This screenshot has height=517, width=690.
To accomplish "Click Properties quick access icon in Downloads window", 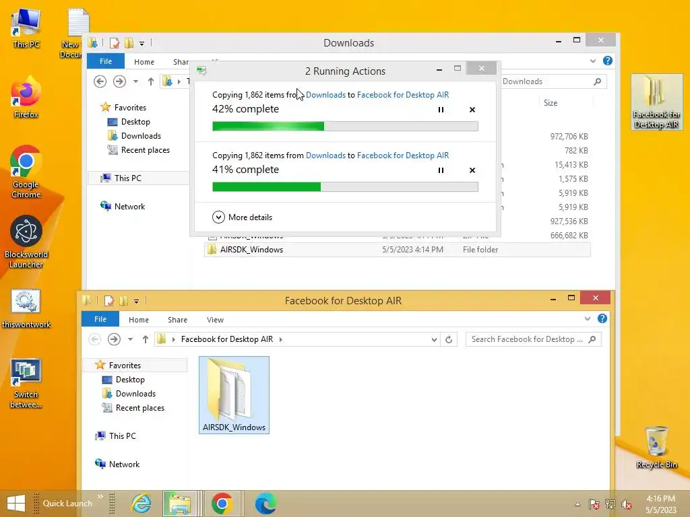I will [115, 43].
